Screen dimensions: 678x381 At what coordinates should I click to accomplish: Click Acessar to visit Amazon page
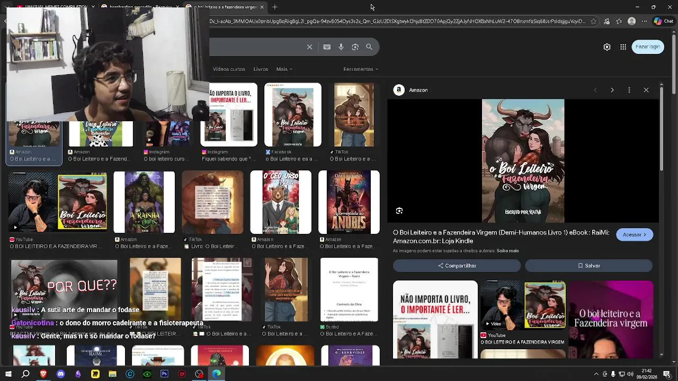635,234
